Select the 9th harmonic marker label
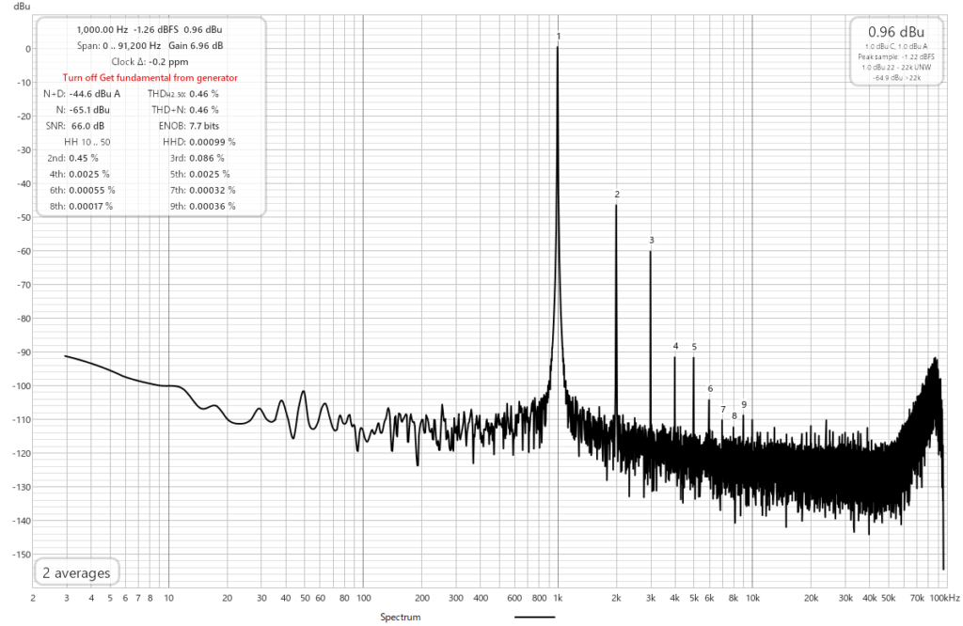The height and width of the screenshot is (626, 963). (x=744, y=404)
